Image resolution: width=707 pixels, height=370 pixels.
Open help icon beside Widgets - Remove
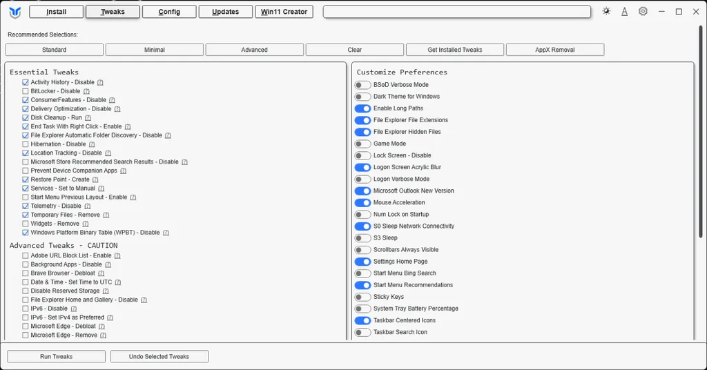click(85, 224)
